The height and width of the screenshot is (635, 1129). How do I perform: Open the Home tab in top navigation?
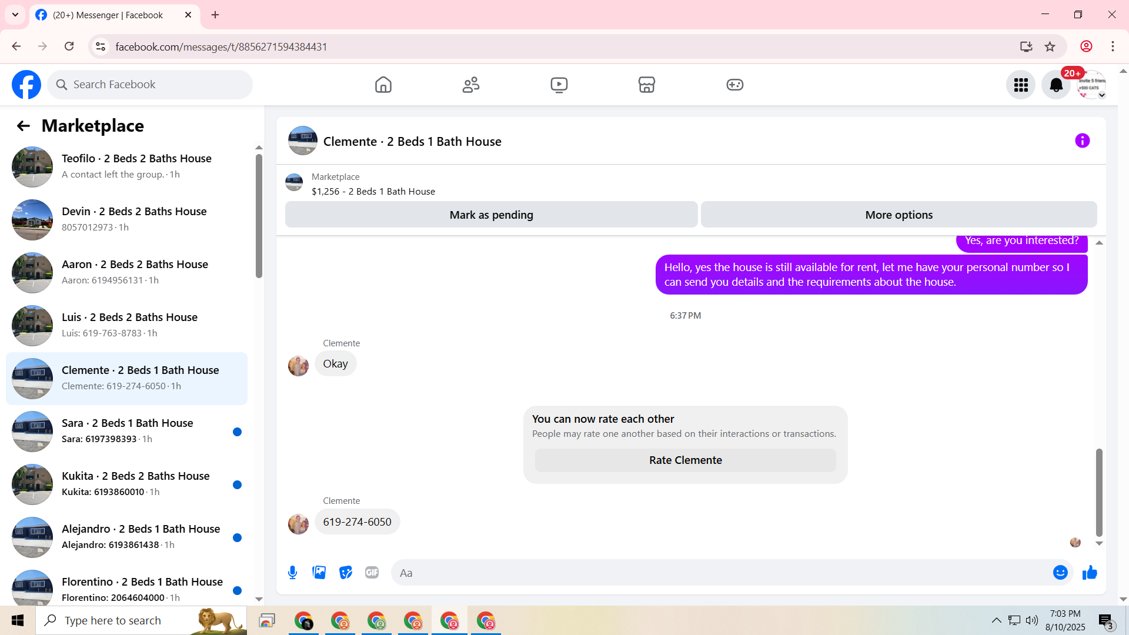(x=383, y=85)
